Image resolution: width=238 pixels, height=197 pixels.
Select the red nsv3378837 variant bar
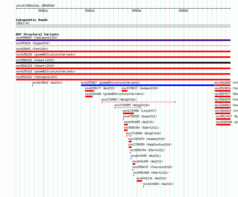(x=124, y=91)
